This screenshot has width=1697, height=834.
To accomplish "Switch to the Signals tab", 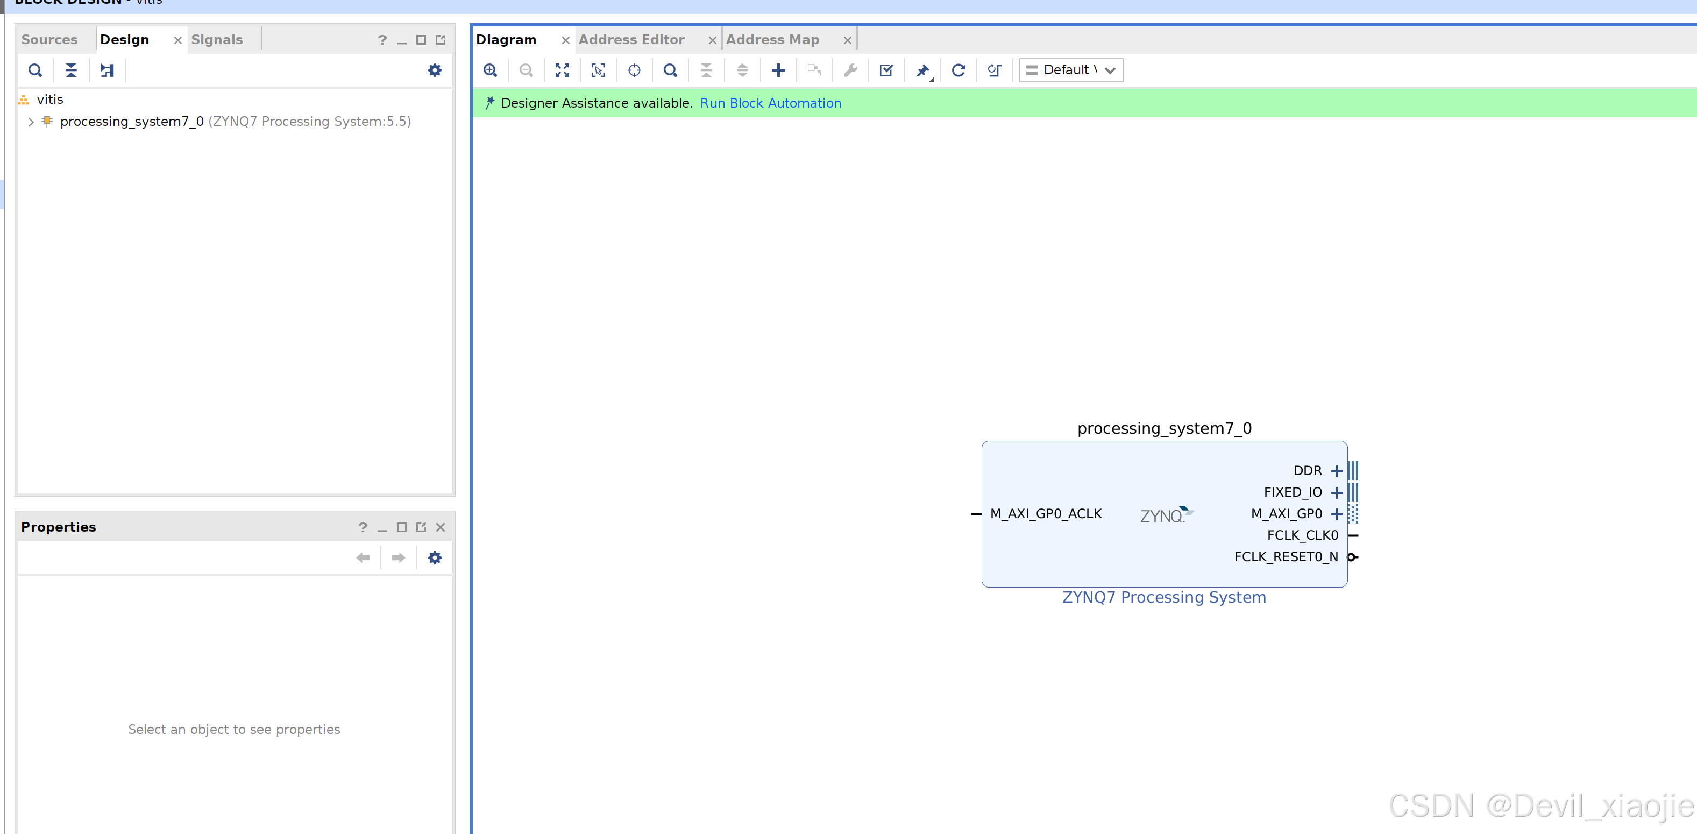I will coord(217,39).
